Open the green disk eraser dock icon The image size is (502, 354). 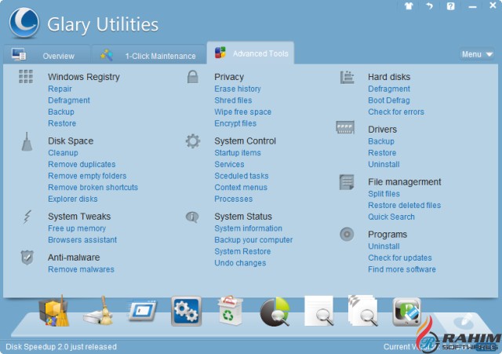(x=406, y=312)
